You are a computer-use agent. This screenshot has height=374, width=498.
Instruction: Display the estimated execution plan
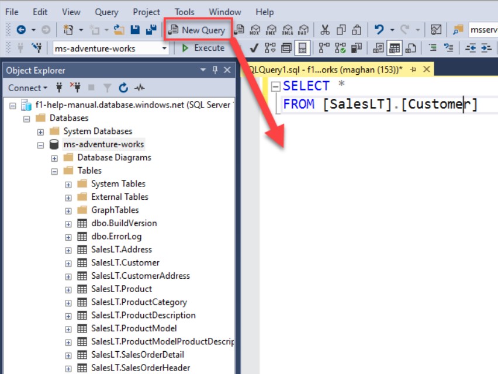[270, 49]
